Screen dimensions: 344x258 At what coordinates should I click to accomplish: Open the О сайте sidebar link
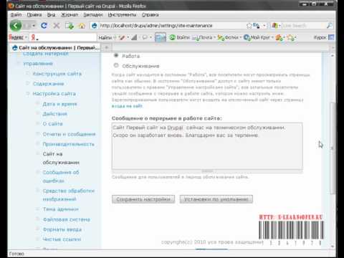52,124
